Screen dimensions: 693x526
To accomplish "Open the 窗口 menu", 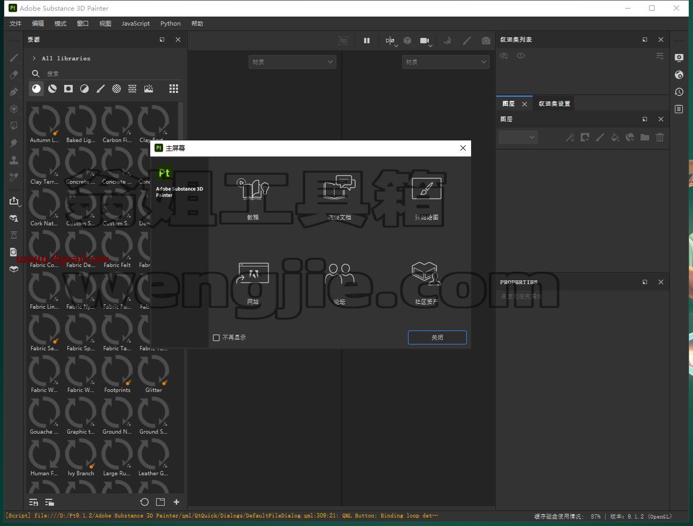I will [83, 23].
